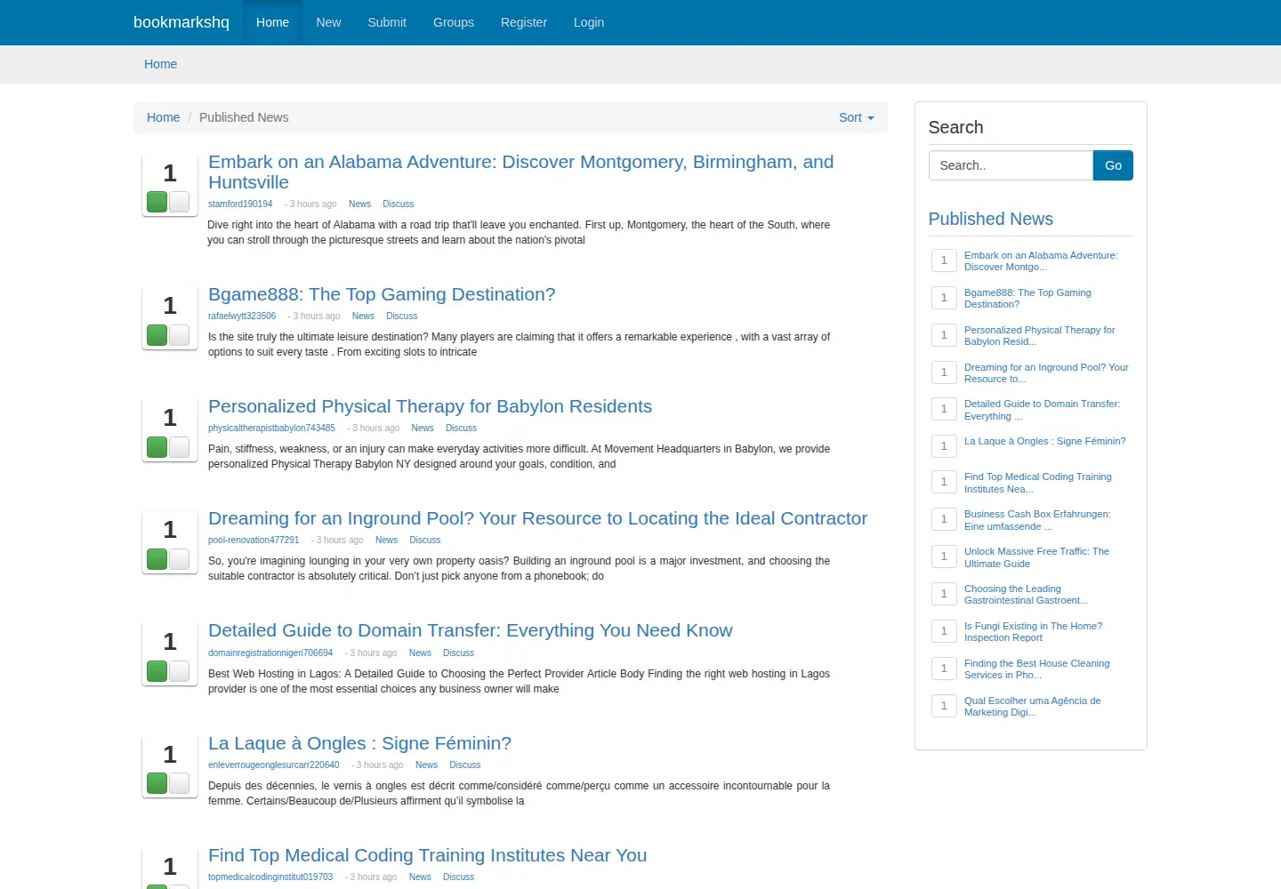Upvote the La Laque à Ongles post
Viewport: 1281px width, 889px height.
[x=157, y=783]
